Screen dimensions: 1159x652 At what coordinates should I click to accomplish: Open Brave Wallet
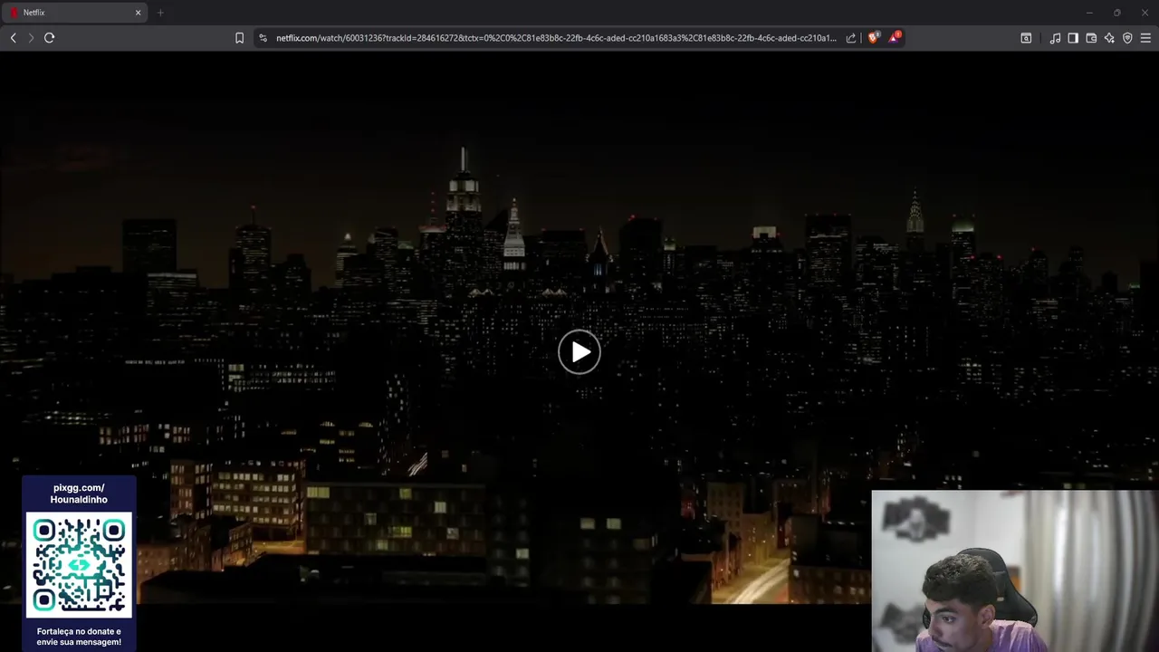[x=1091, y=38]
